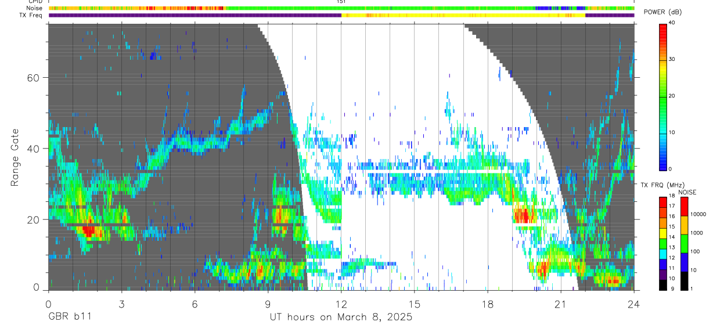Click TX FRQ legend value '15'
The width and height of the screenshot is (713, 329).
tap(672, 227)
